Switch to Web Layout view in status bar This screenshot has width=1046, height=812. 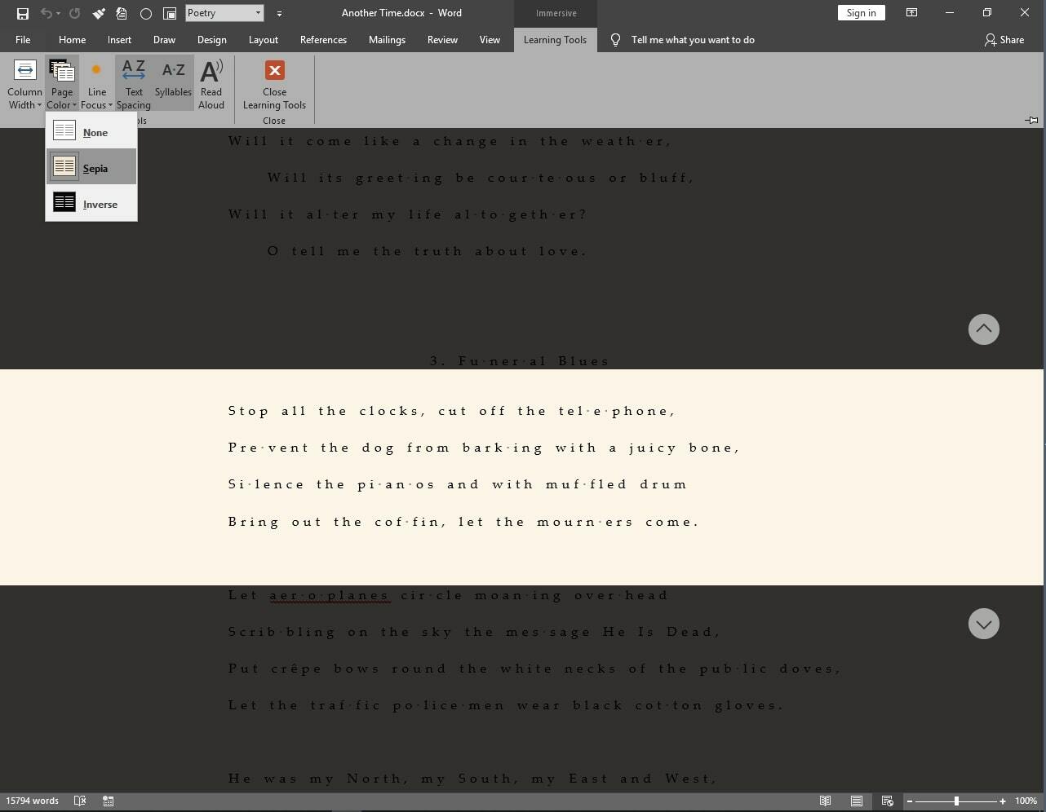tap(888, 801)
